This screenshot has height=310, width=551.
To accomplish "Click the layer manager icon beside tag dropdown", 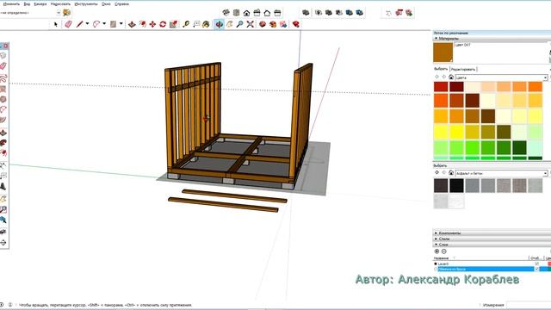I will coord(66,13).
